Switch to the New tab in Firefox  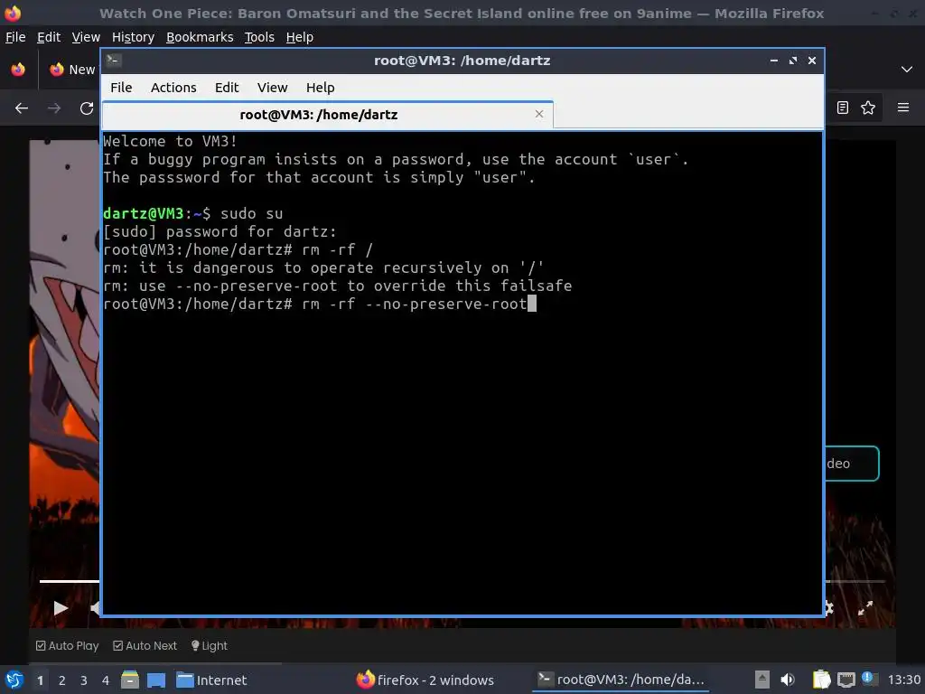tap(72, 70)
